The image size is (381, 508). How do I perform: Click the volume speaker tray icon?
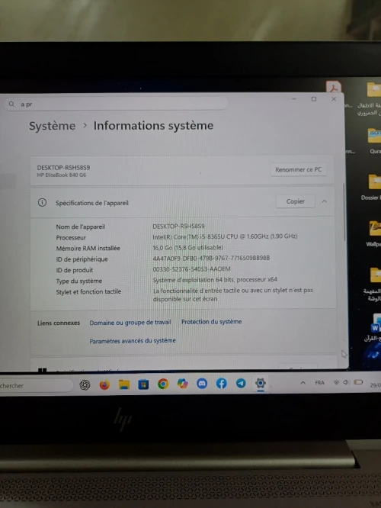point(346,382)
